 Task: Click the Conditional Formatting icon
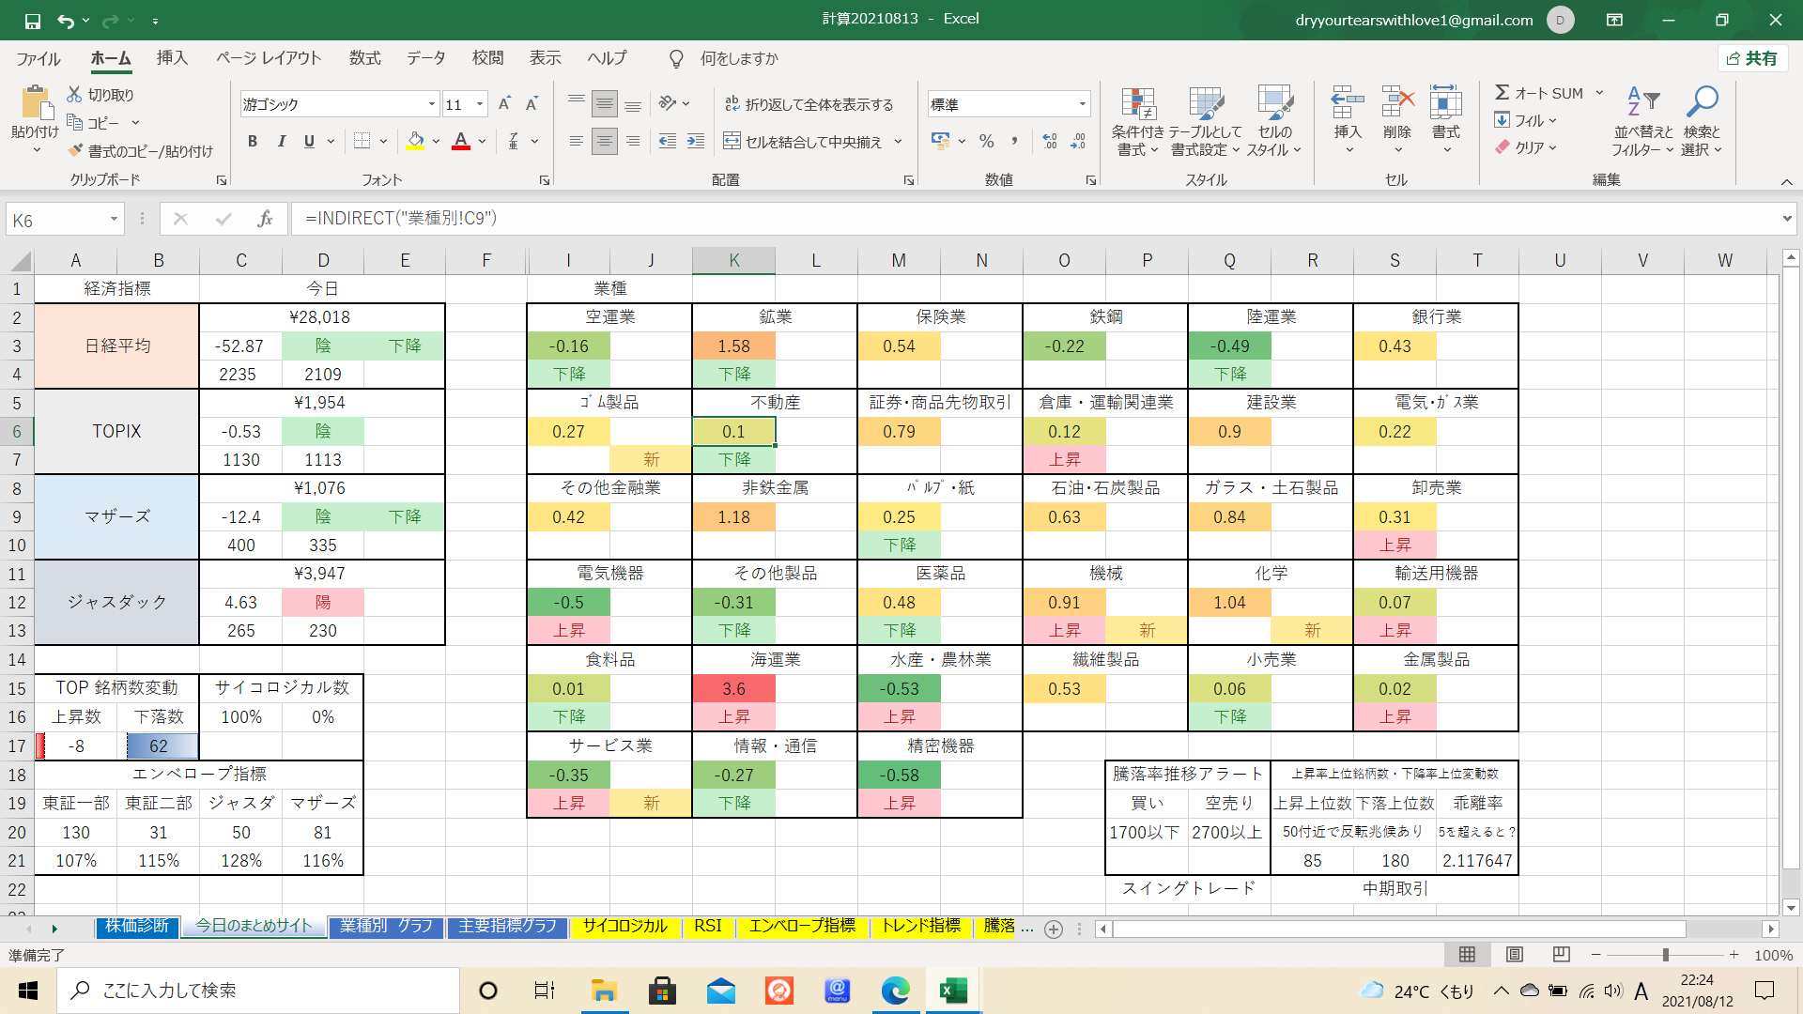pyautogui.click(x=1137, y=105)
